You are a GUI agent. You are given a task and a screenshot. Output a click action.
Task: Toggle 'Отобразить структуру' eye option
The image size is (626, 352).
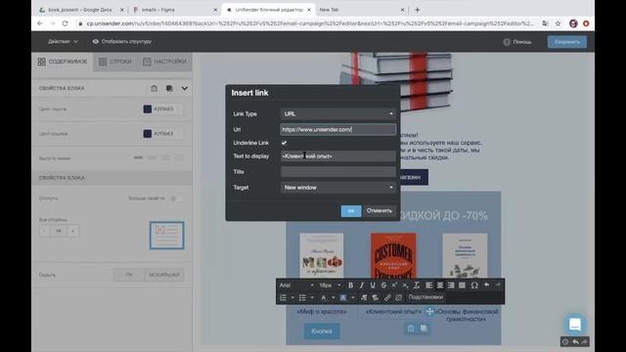[x=122, y=41]
